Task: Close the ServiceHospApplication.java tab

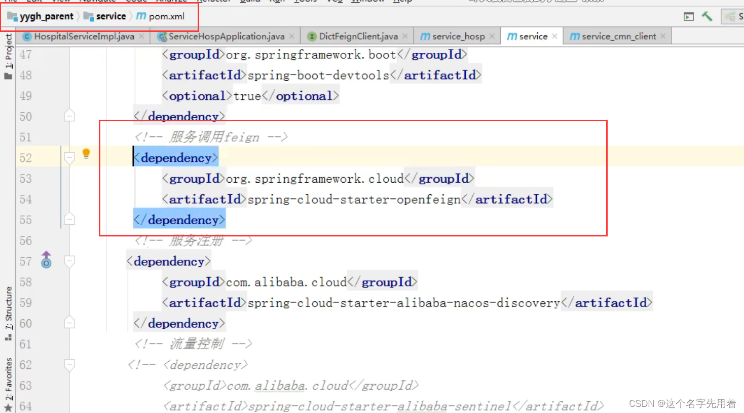Action: (291, 37)
